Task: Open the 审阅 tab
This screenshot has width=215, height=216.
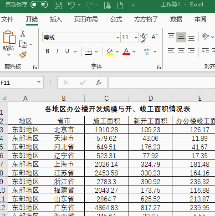Action: pos(200,19)
